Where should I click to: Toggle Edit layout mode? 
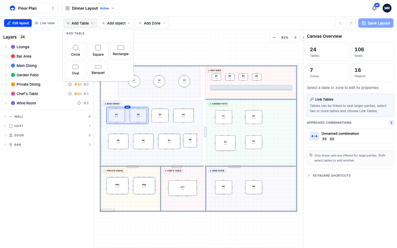click(18, 23)
